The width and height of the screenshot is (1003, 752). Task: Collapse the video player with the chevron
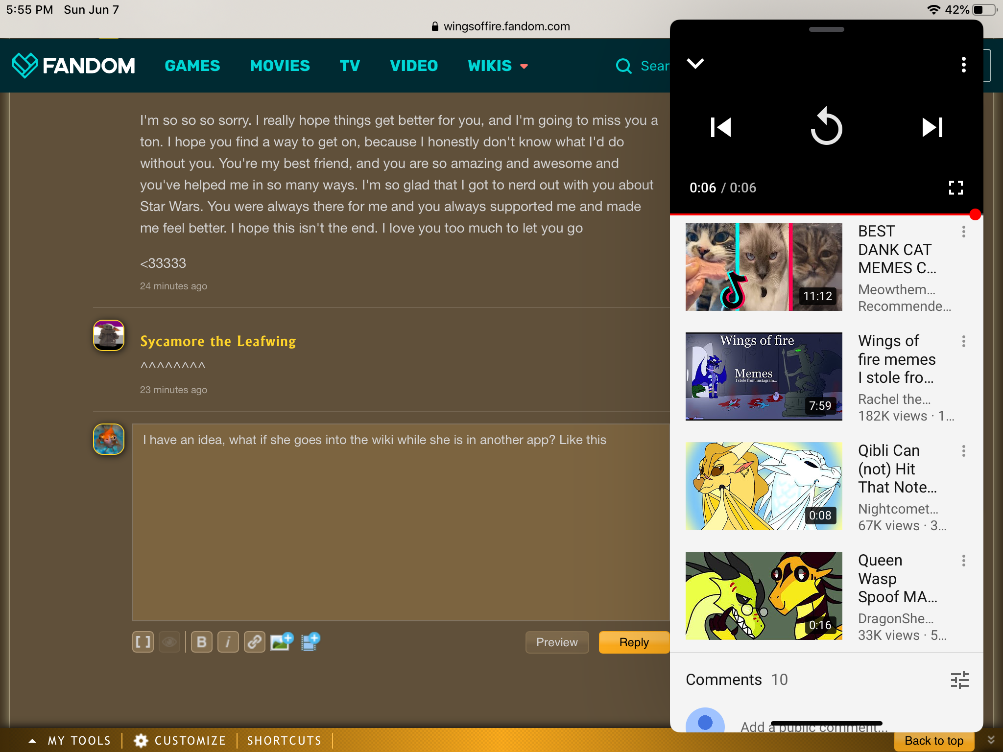click(695, 64)
